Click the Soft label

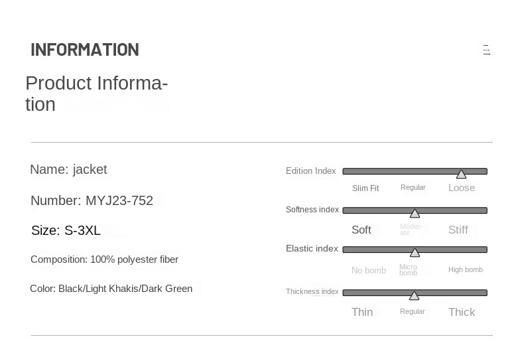361,230
